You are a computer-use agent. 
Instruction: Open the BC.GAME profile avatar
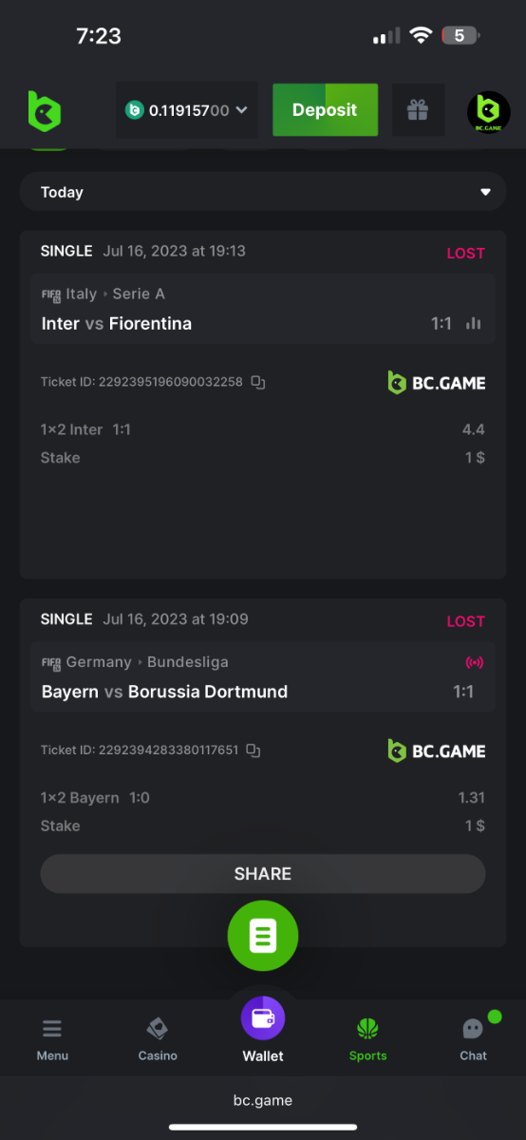point(489,112)
